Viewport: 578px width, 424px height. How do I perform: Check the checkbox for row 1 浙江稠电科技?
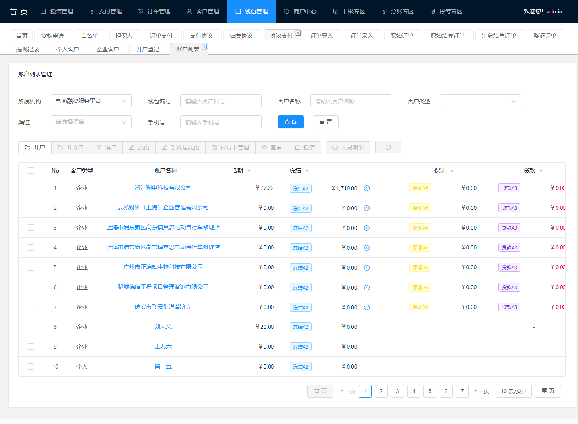click(x=31, y=188)
